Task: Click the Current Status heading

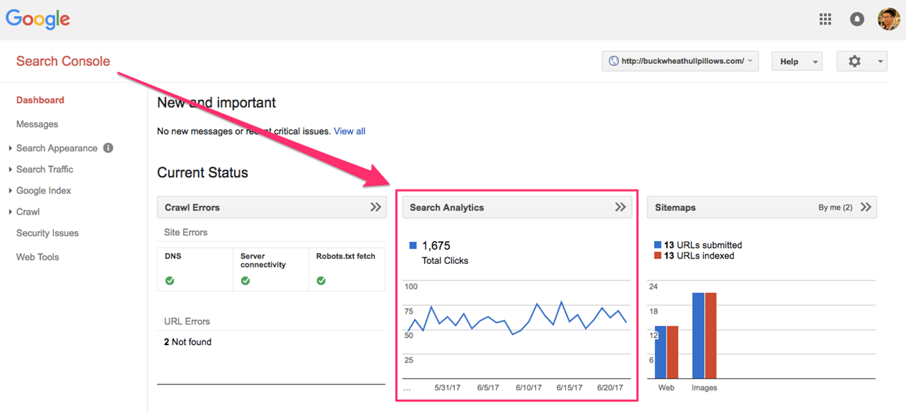Action: [203, 173]
